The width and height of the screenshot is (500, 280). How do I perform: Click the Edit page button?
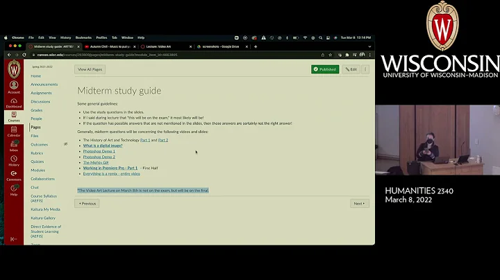coord(351,69)
